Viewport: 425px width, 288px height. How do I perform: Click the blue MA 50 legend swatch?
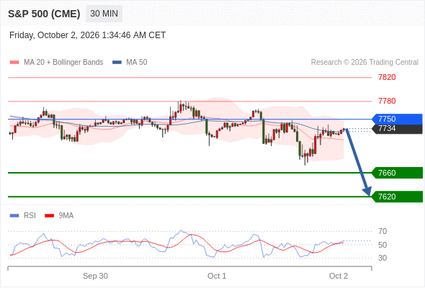click(117, 63)
